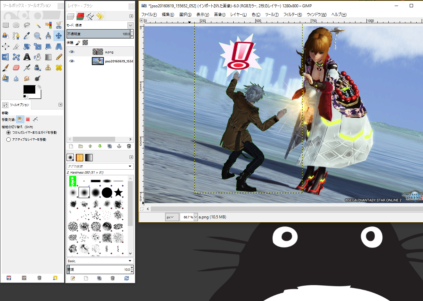This screenshot has height=301, width=423.
Task: Select the Free Select lasso tool
Action: click(27, 25)
